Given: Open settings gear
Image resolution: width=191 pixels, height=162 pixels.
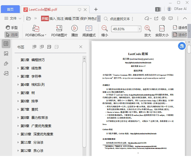Looking at the screenshot, I should pos(163,18).
